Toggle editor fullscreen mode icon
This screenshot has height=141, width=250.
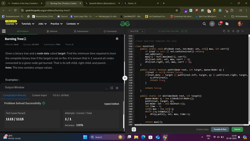(x=242, y=31)
